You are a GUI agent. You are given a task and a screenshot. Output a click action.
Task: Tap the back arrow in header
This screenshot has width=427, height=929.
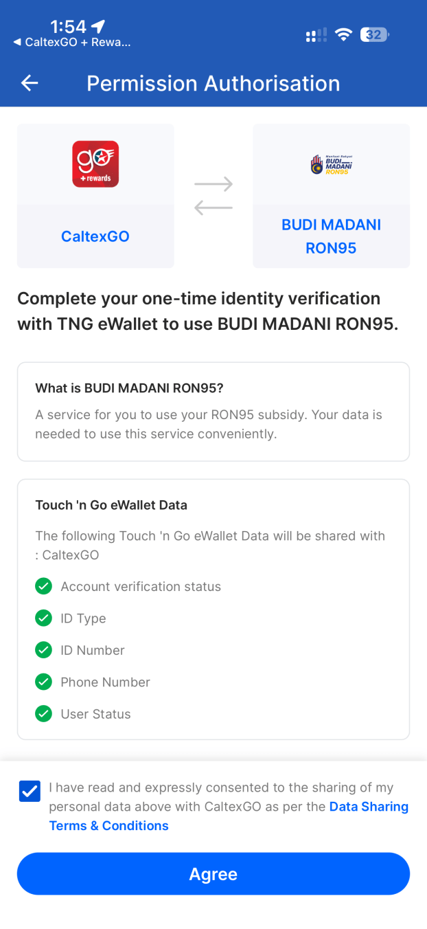point(30,83)
